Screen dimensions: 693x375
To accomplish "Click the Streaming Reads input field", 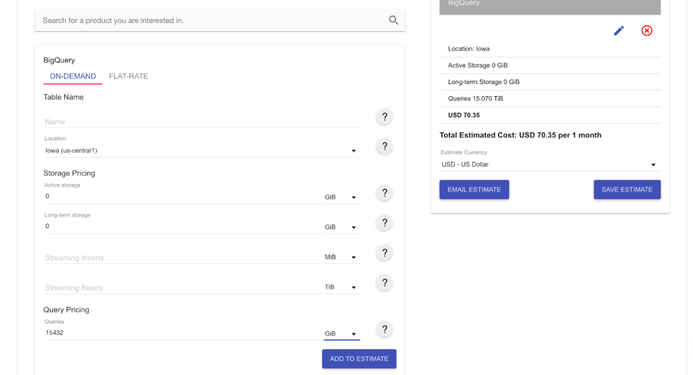I will tap(183, 288).
